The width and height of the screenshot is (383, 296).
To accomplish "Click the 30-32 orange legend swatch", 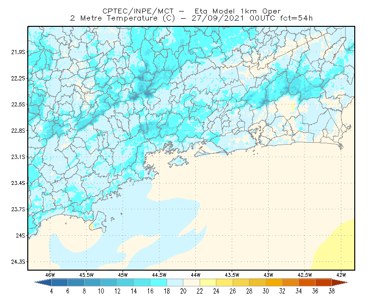I will [274, 283].
